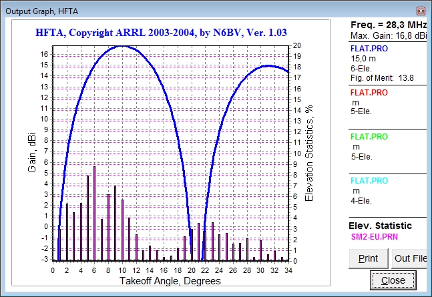432x297 pixels.
Task: Click the Takeoff Angle, Degrees axis label
Action: point(170,281)
